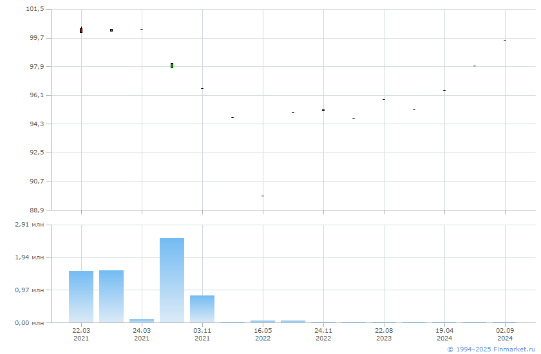Click the 88,9 price axis label
The width and height of the screenshot is (541, 354).
coord(37,210)
